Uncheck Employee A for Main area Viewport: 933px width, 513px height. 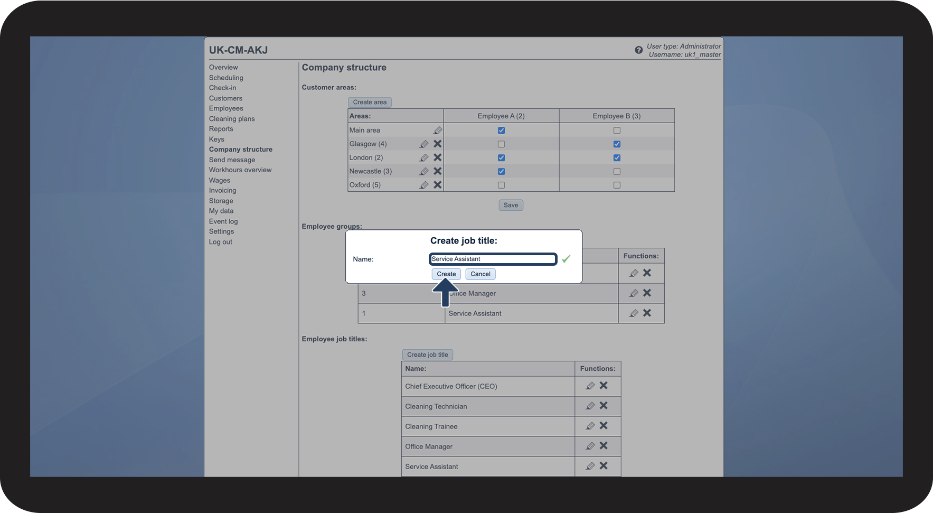click(501, 130)
